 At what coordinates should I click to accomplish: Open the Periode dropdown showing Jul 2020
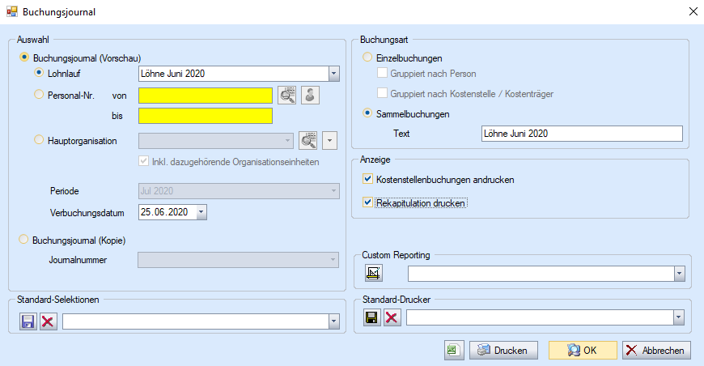(239, 191)
